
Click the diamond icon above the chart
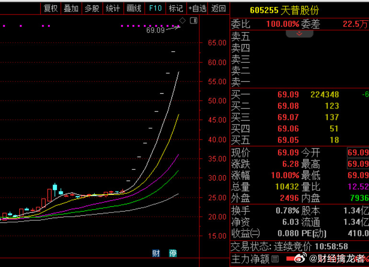[183, 21]
